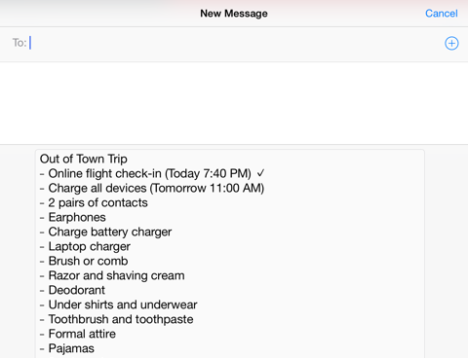468x358 pixels.
Task: Tap the Deodorant list entry
Action: pyautogui.click(x=72, y=290)
